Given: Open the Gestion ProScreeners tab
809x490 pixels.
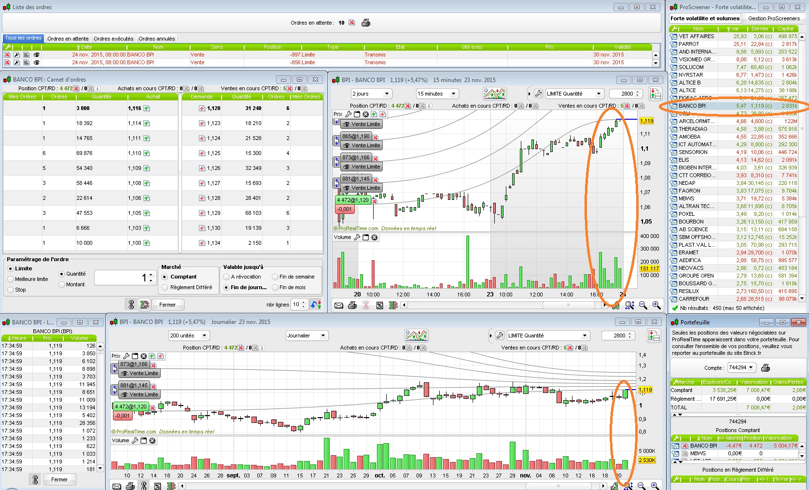Looking at the screenshot, I should [x=774, y=18].
